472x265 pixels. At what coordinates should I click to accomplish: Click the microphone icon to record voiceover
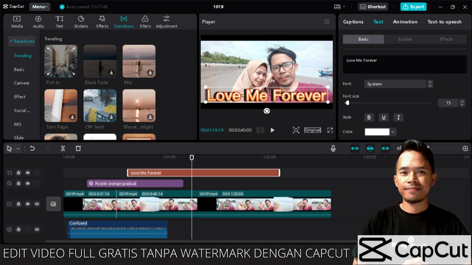pyautogui.click(x=333, y=148)
